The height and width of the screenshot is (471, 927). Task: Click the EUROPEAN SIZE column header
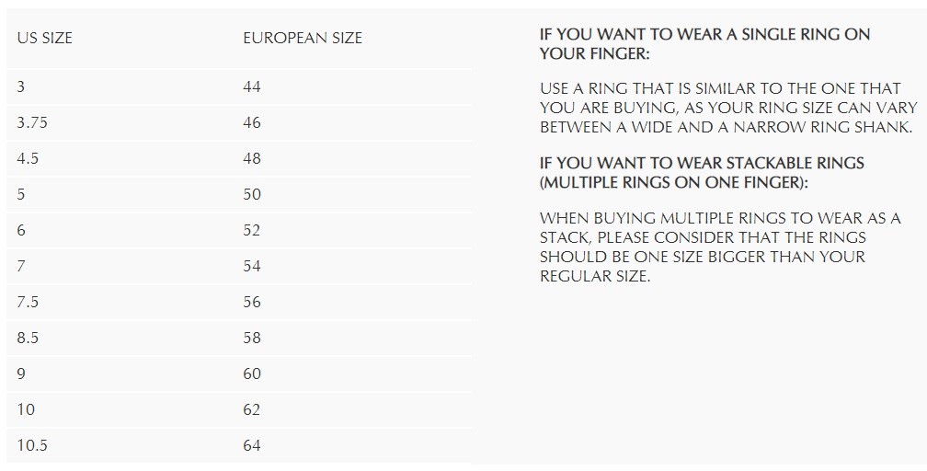[302, 39]
